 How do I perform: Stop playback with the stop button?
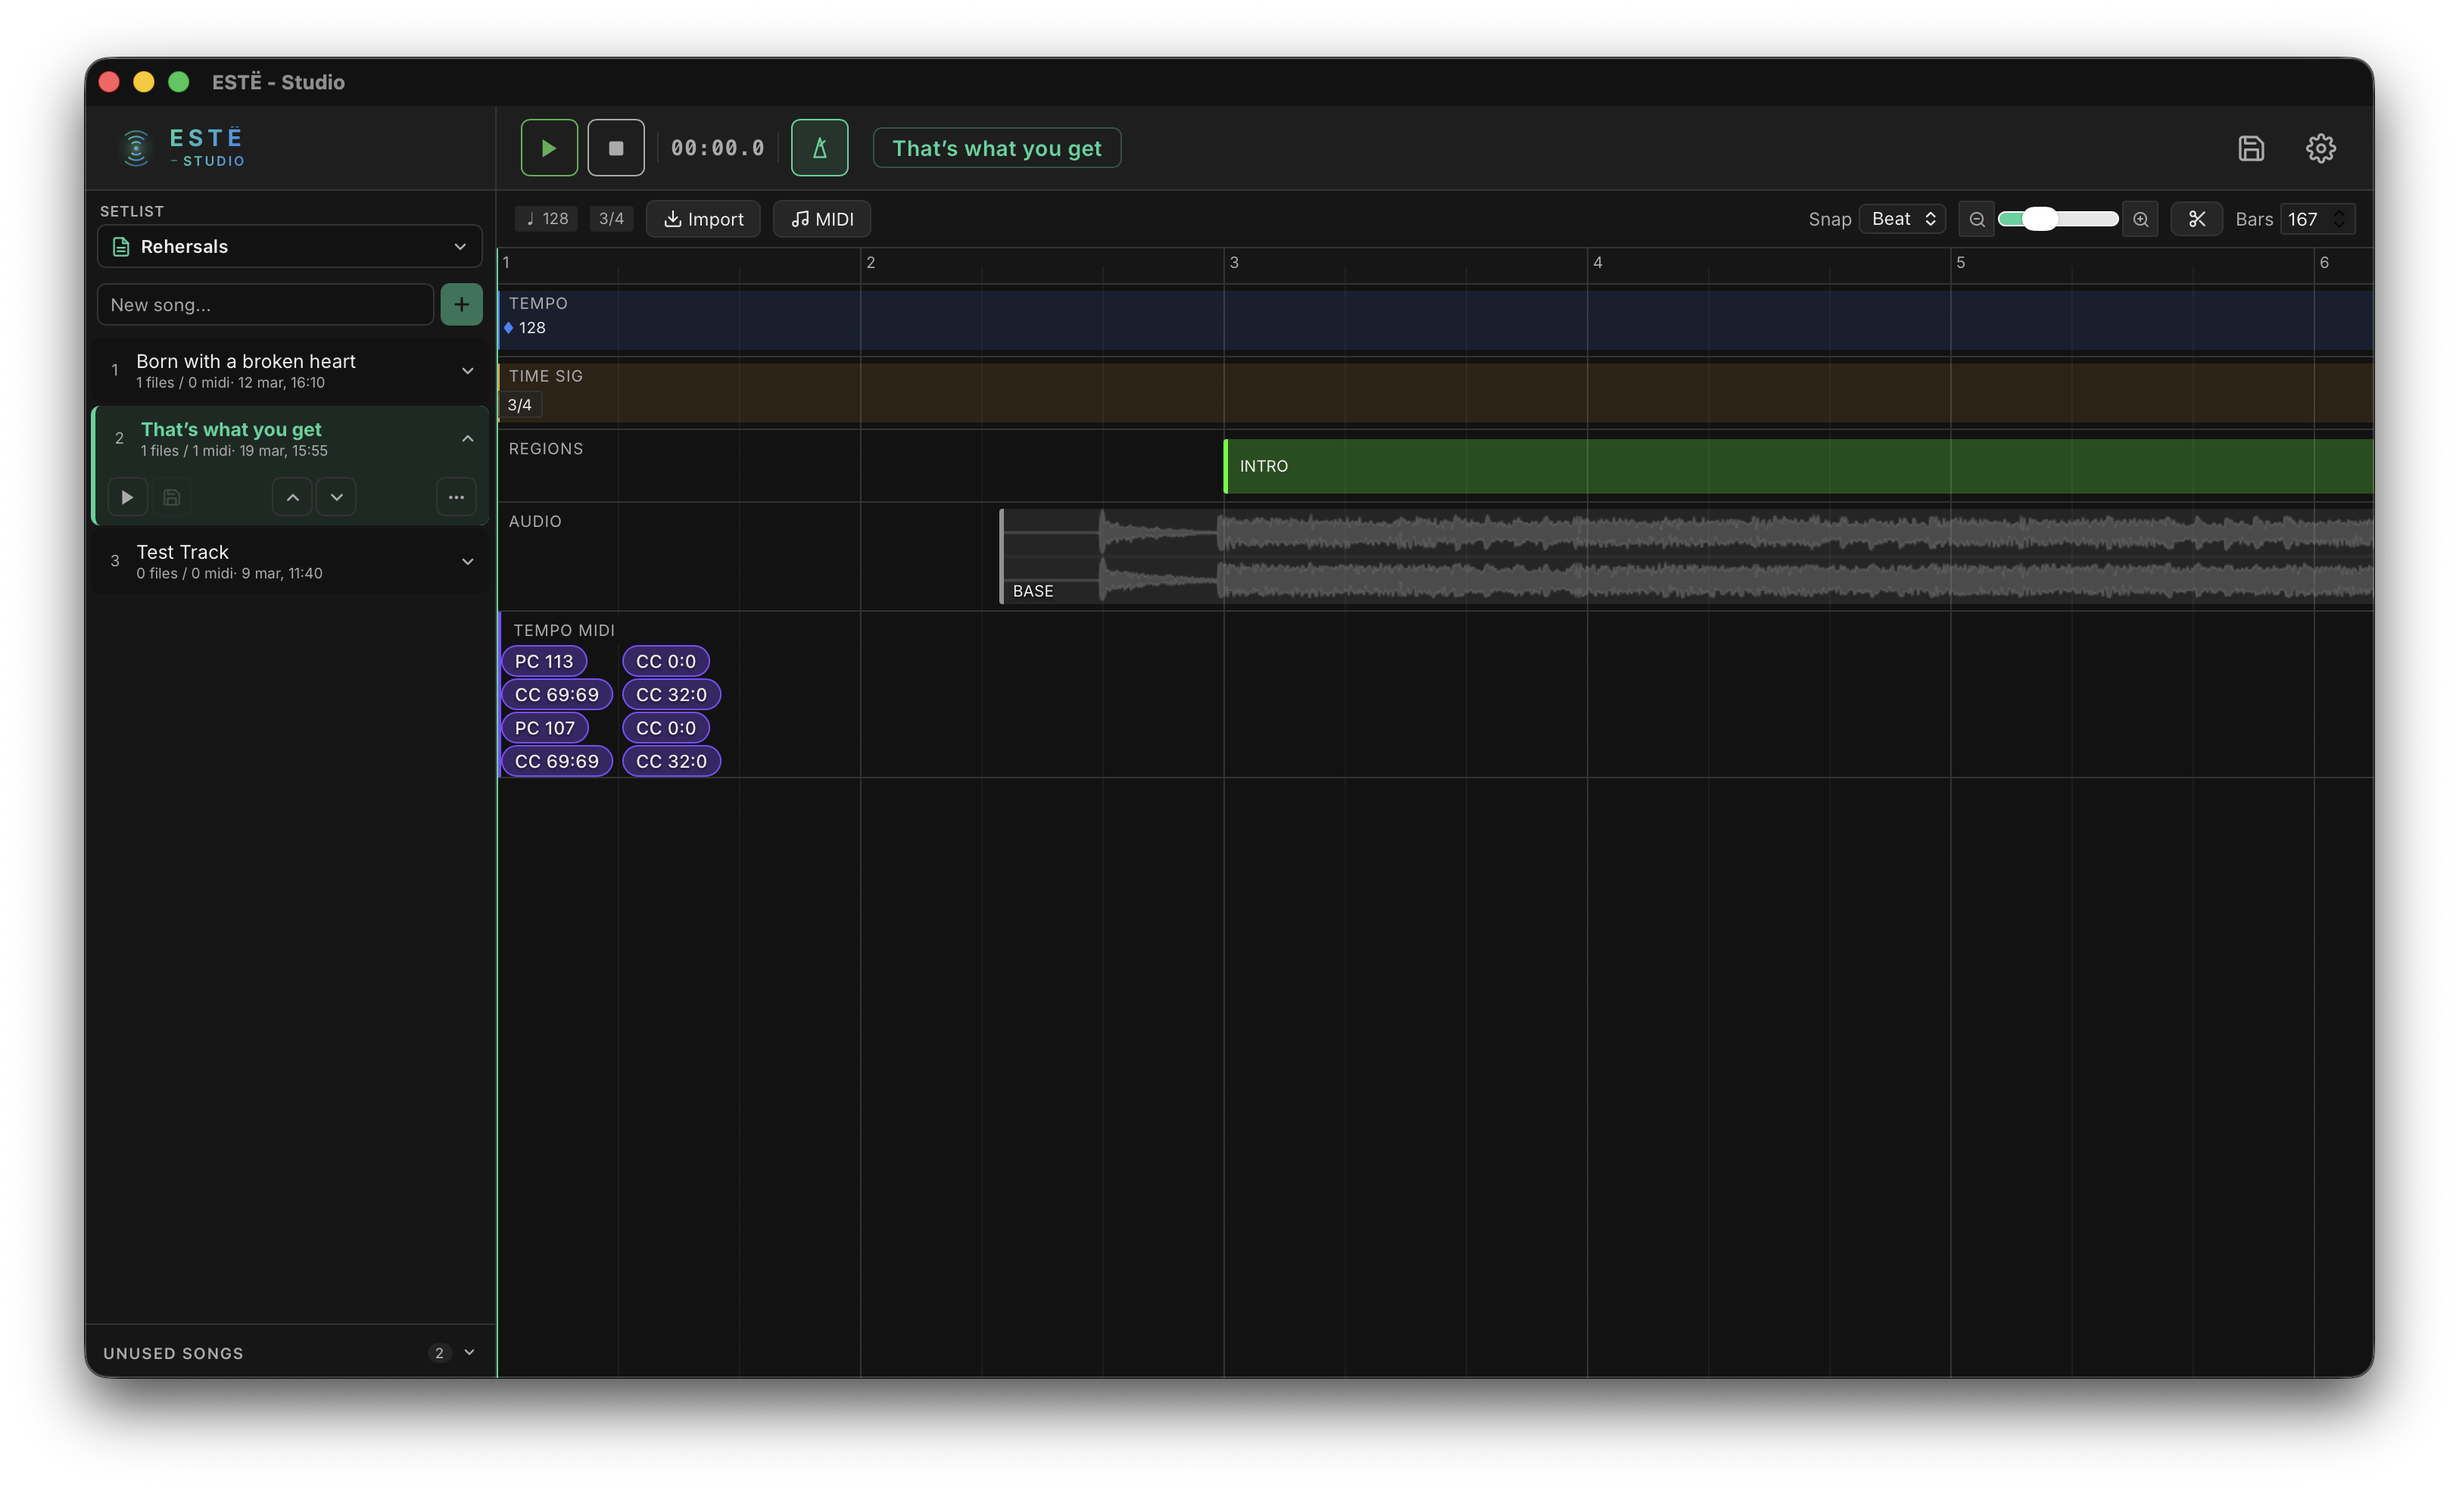tap(616, 147)
